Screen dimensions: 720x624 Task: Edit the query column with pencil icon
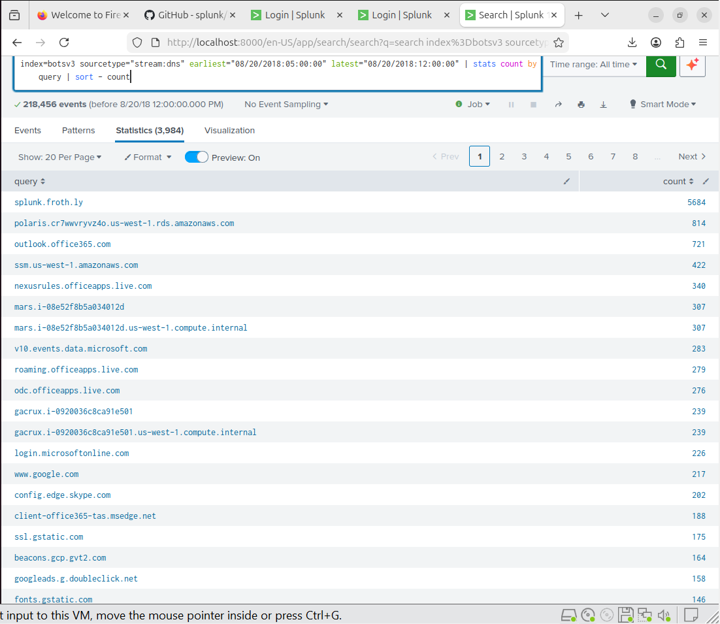[566, 182]
